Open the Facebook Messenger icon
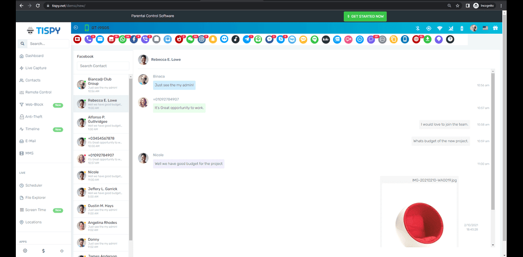This screenshot has height=257, width=523. 269,39
